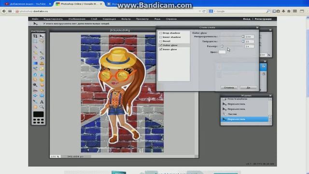Select the Smudge tool
The width and height of the screenshot is (309, 174).
(x=35, y=79)
